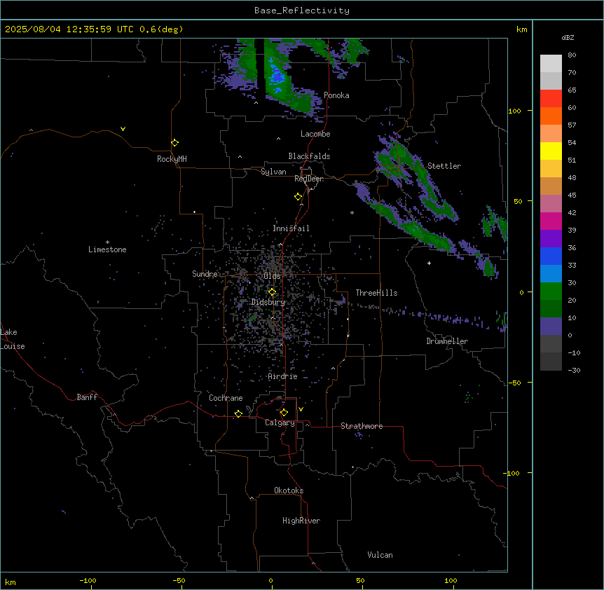
Task: Click the RockyMH label
Action: (172, 159)
